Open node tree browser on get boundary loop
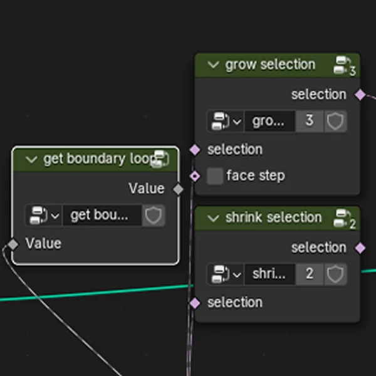This screenshot has height=376, width=376. click(x=43, y=216)
